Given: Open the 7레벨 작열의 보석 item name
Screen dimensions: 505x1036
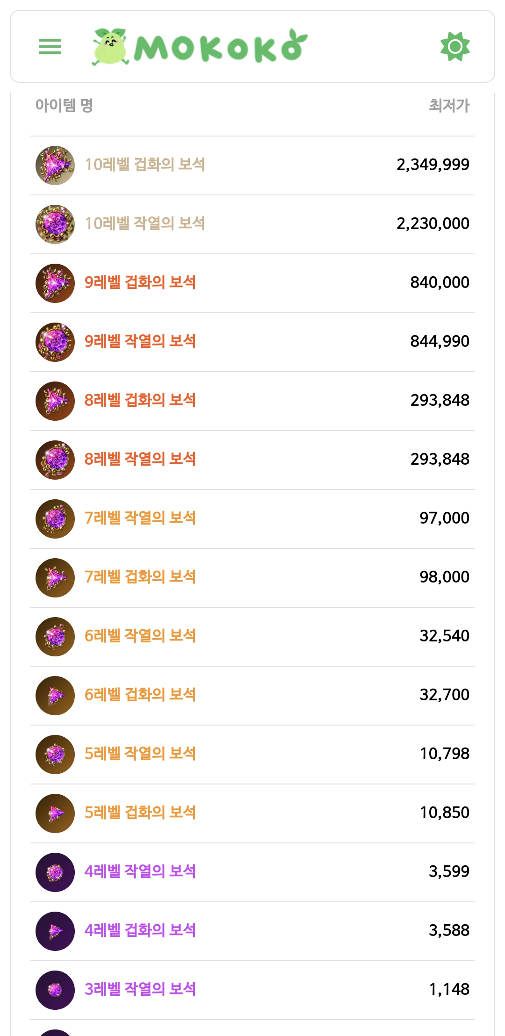Looking at the screenshot, I should (140, 518).
